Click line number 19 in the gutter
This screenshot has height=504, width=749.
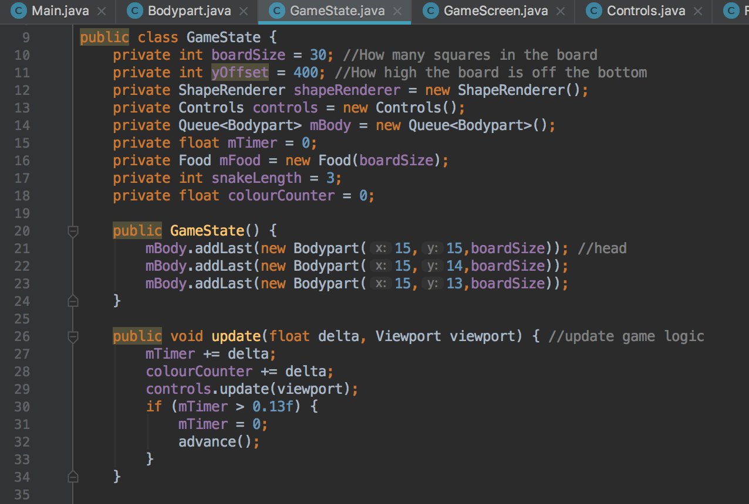tap(22, 213)
